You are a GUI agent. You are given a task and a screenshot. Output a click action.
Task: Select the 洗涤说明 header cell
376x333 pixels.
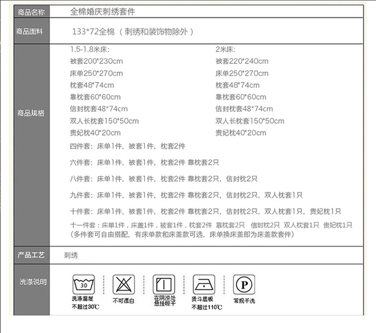point(31,282)
